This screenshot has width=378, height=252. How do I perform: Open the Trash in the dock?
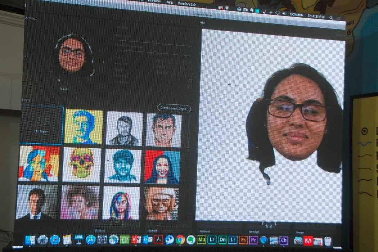[x=327, y=241]
